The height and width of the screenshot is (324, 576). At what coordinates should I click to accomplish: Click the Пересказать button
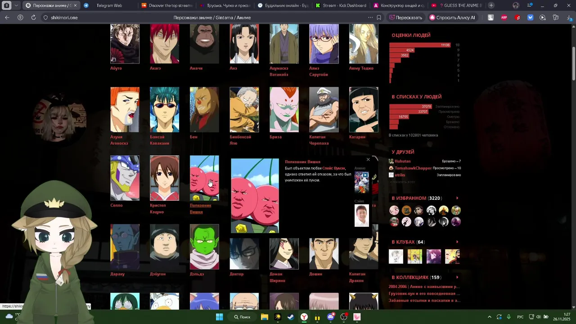tap(406, 18)
